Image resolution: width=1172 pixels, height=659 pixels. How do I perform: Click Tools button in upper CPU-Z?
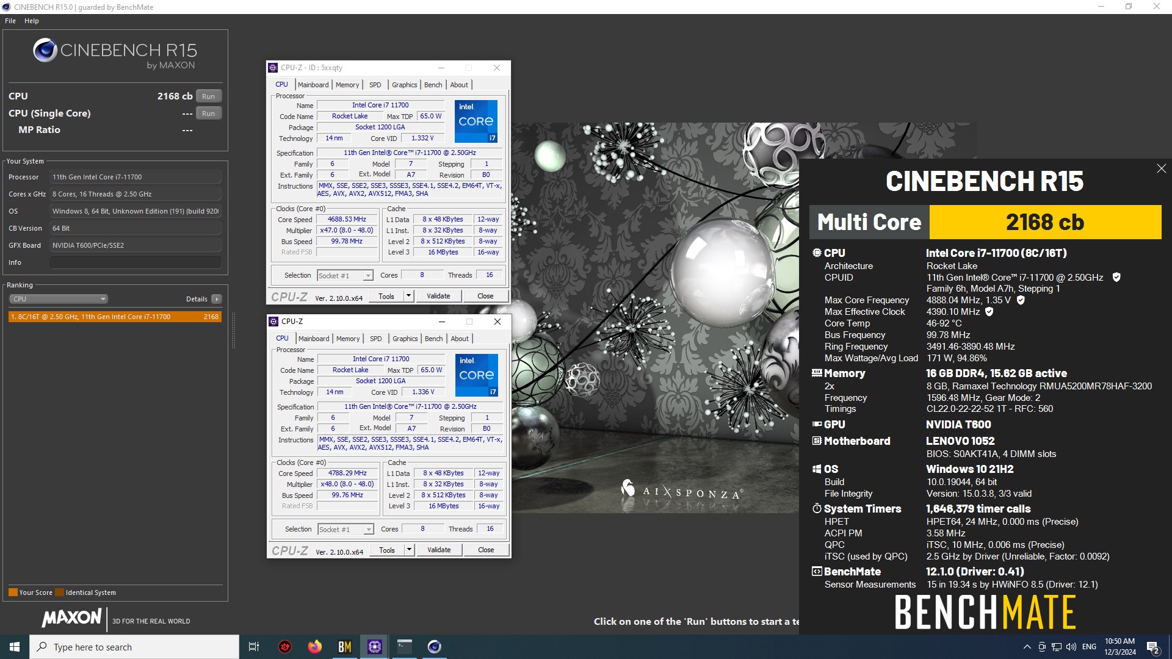[386, 296]
